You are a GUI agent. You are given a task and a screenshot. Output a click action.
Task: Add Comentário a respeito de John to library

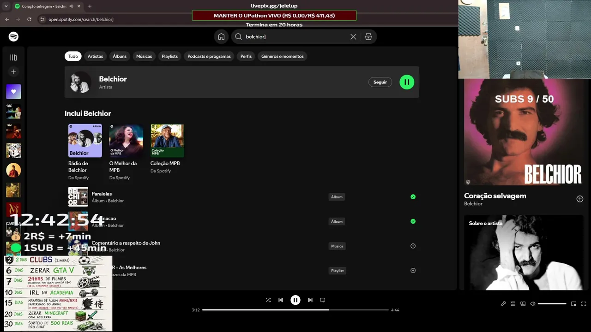click(413, 246)
